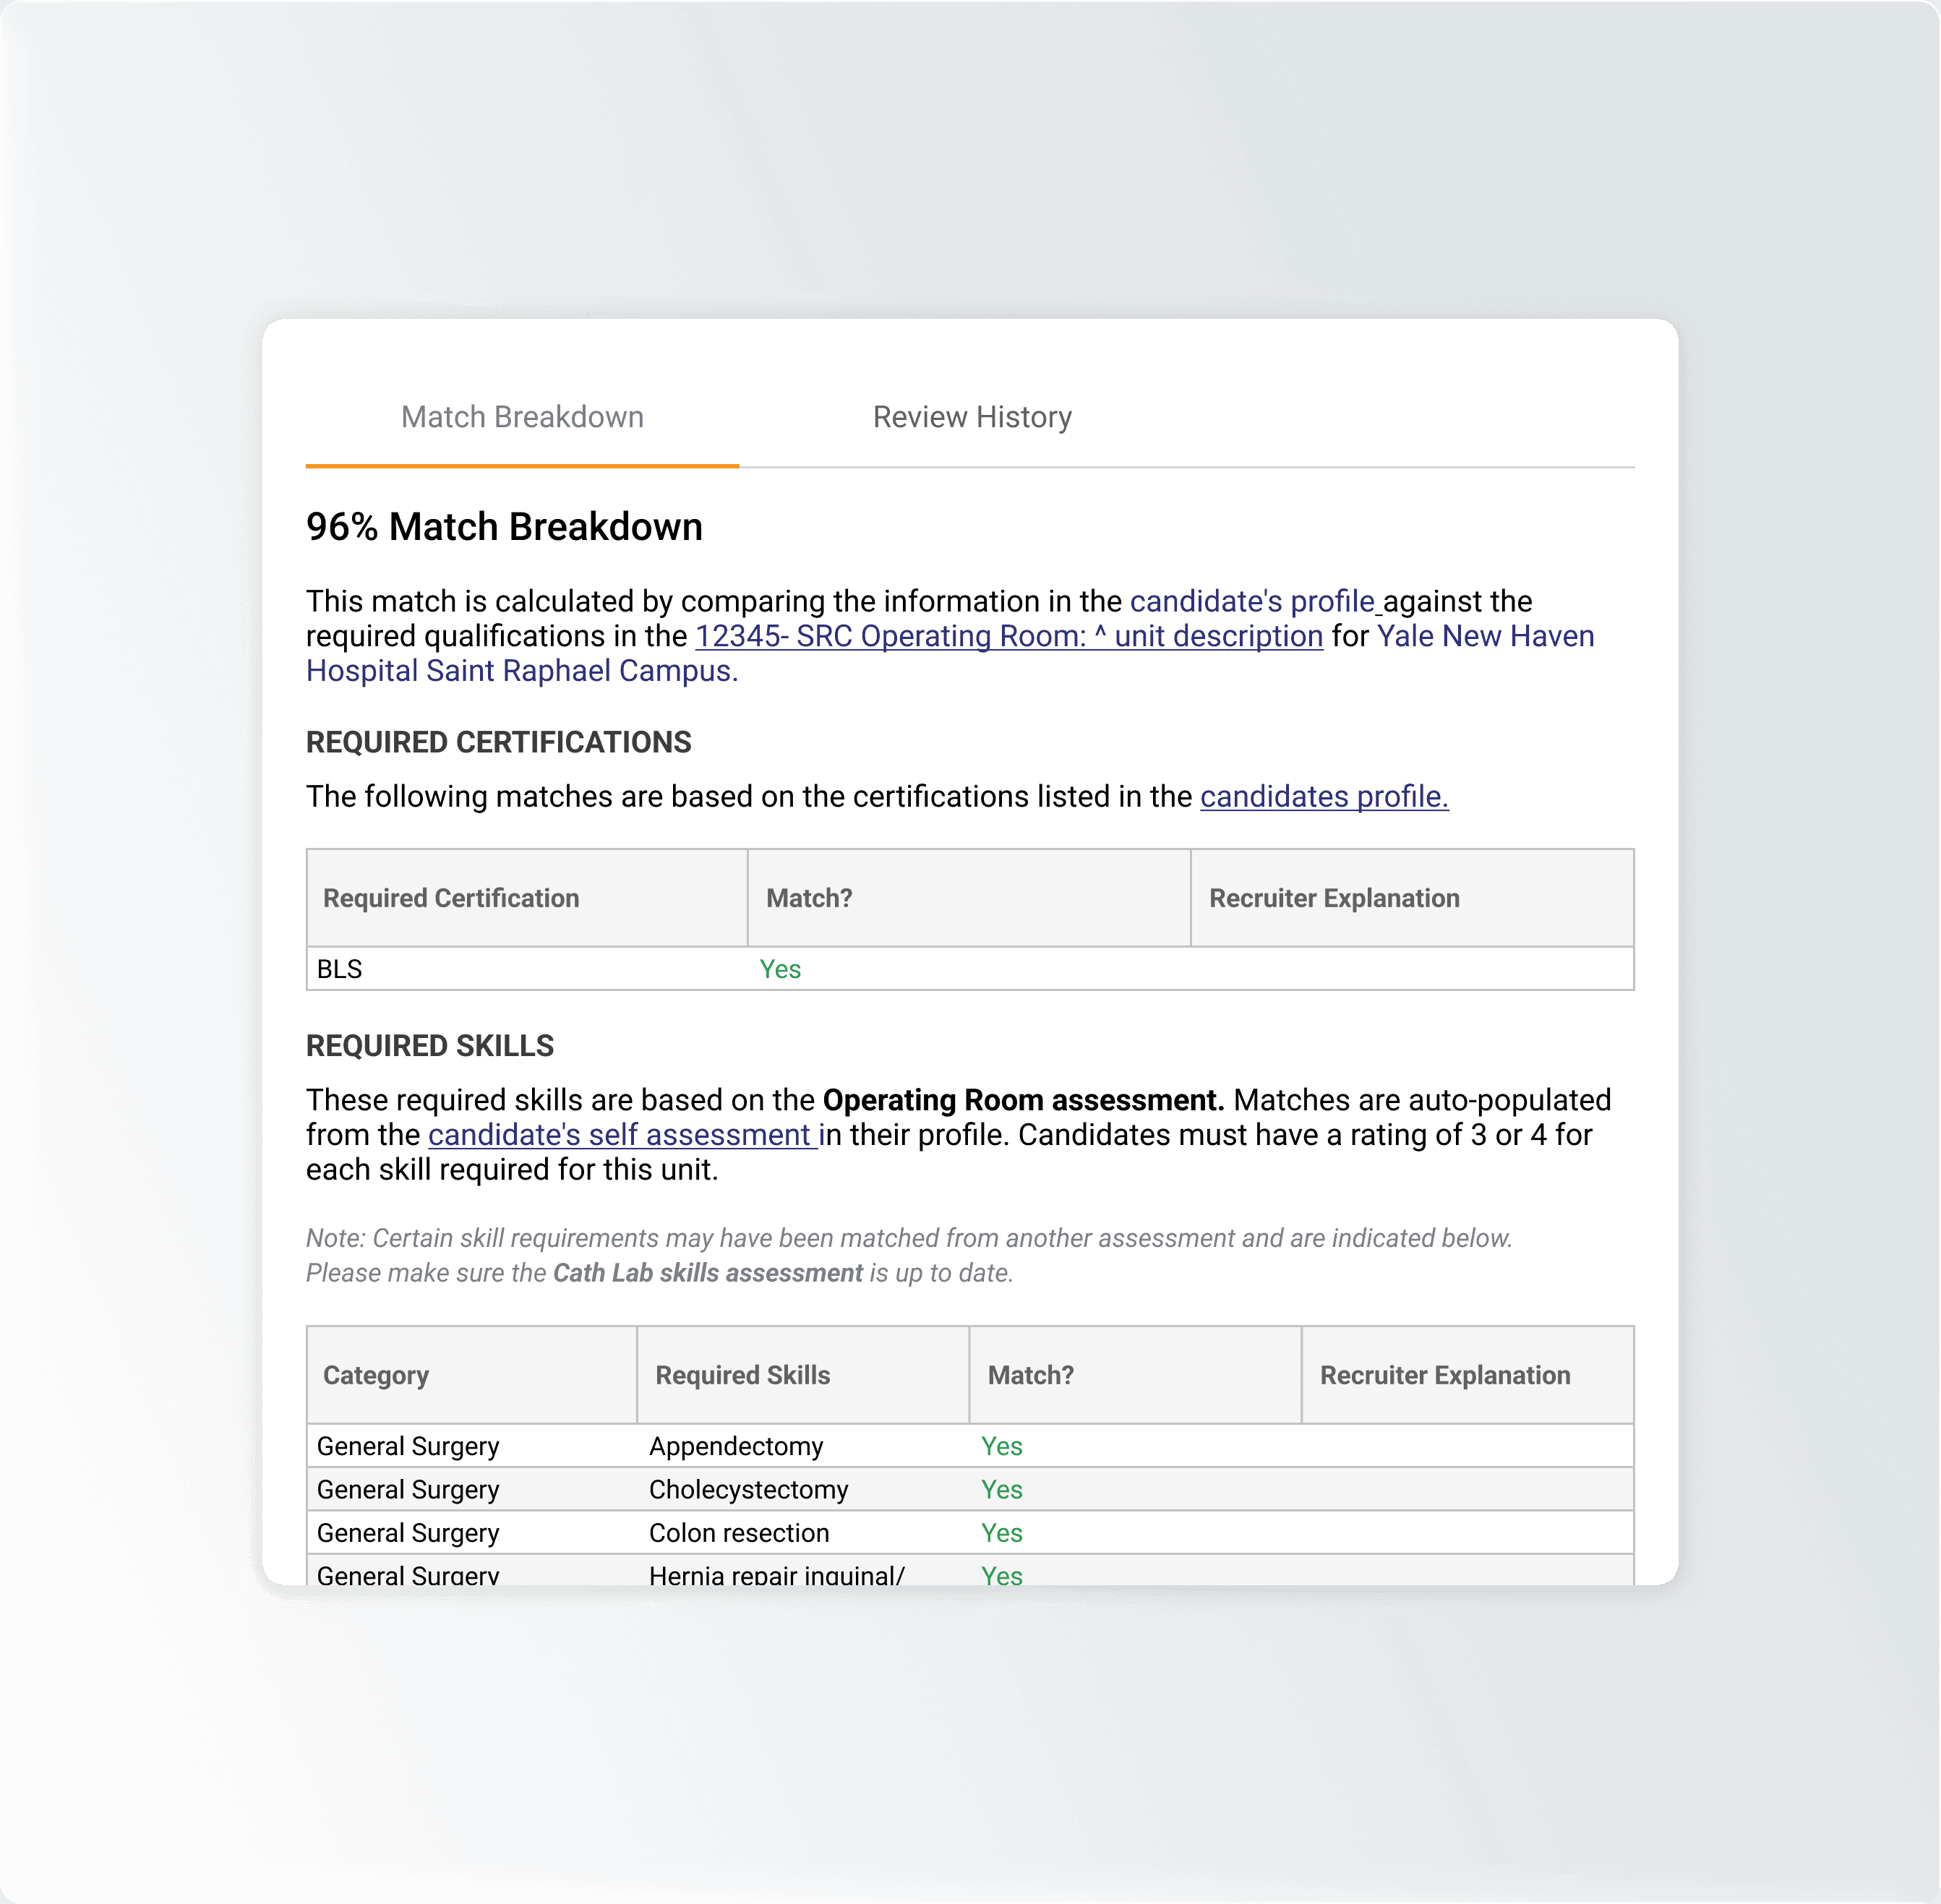Image resolution: width=1941 pixels, height=1904 pixels.
Task: Click the skills Recruiter Explanation header
Action: 1444,1375
